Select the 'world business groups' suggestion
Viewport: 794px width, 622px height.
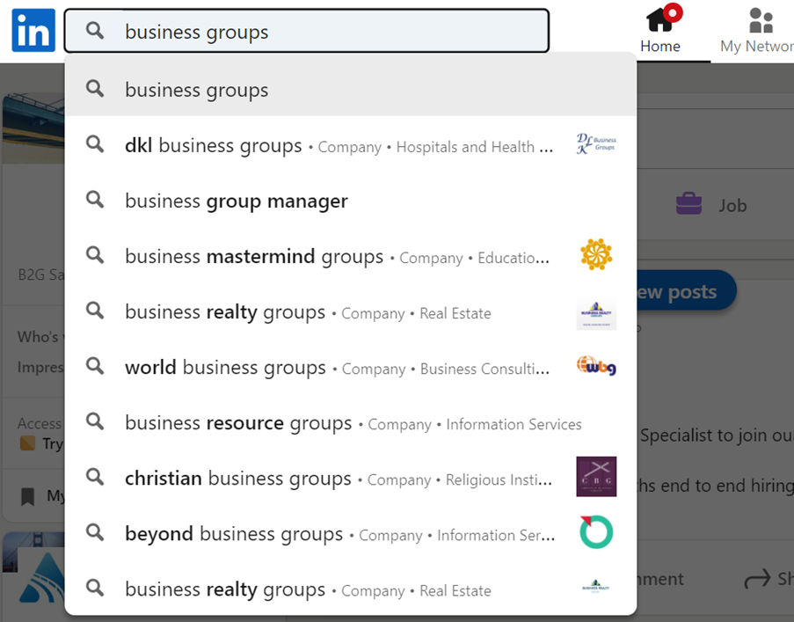click(x=351, y=367)
